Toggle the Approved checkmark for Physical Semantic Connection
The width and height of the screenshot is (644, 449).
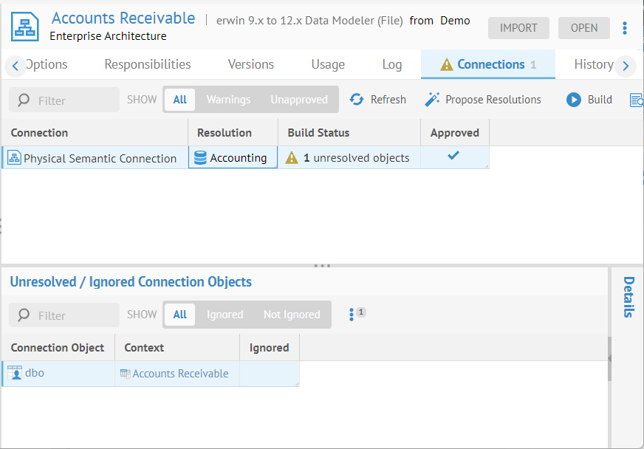coord(453,156)
